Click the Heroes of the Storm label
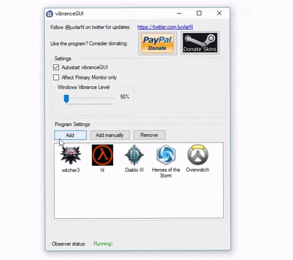Viewport: 293px width, 260px height. (x=166, y=173)
